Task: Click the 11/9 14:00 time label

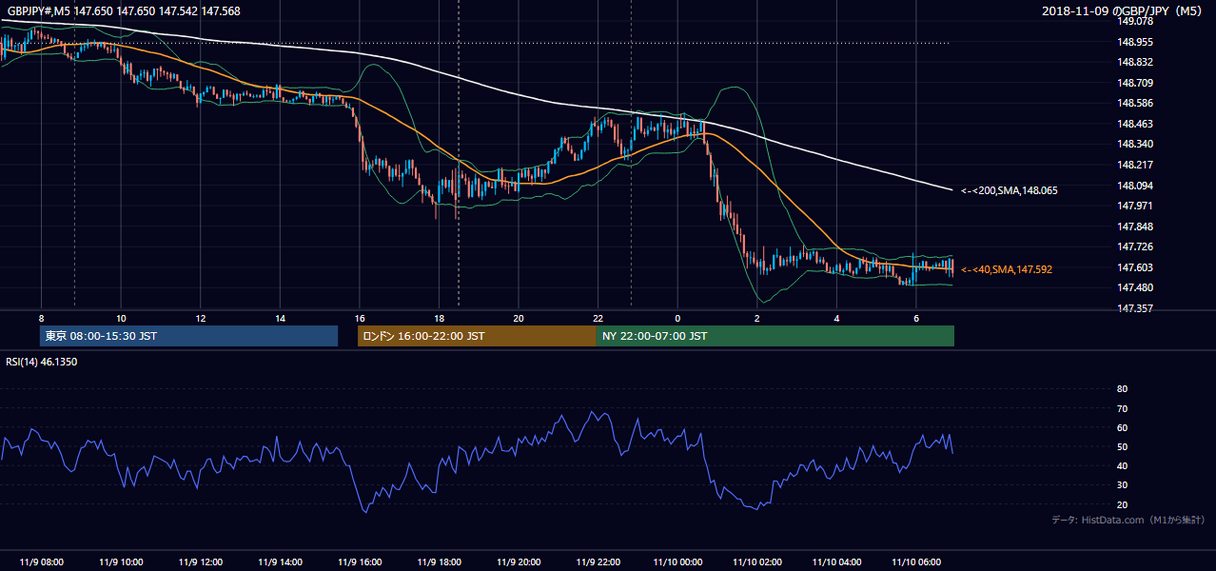Action: [x=280, y=561]
